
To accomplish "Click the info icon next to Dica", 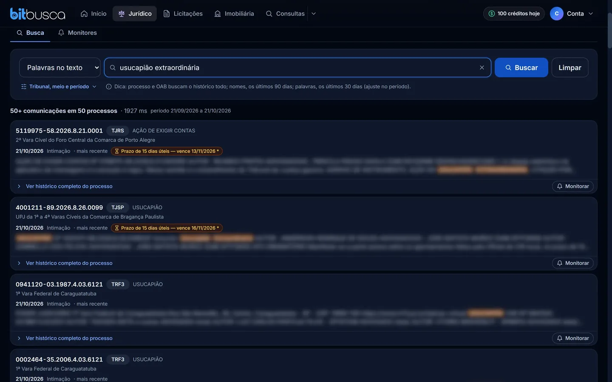I will 109,87.
